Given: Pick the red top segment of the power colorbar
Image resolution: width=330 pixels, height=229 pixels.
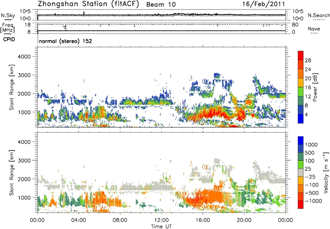Looking at the screenshot, I should tap(301, 55).
